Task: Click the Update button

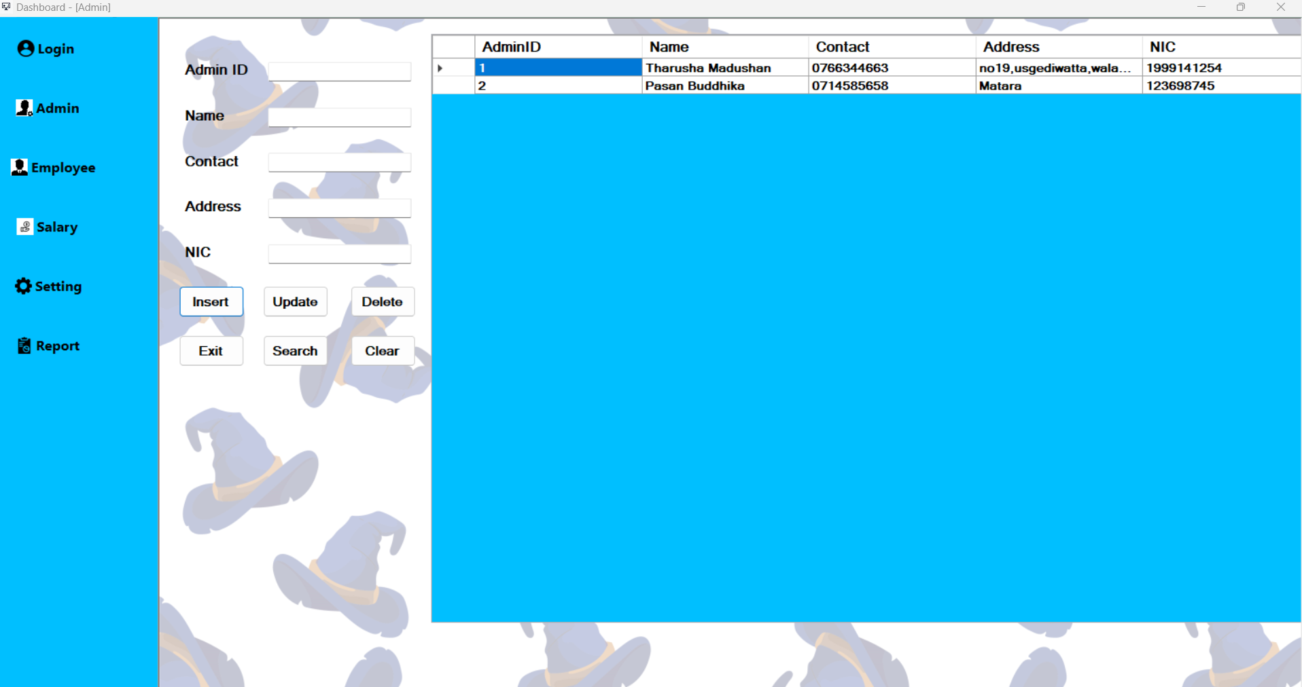Action: click(296, 301)
